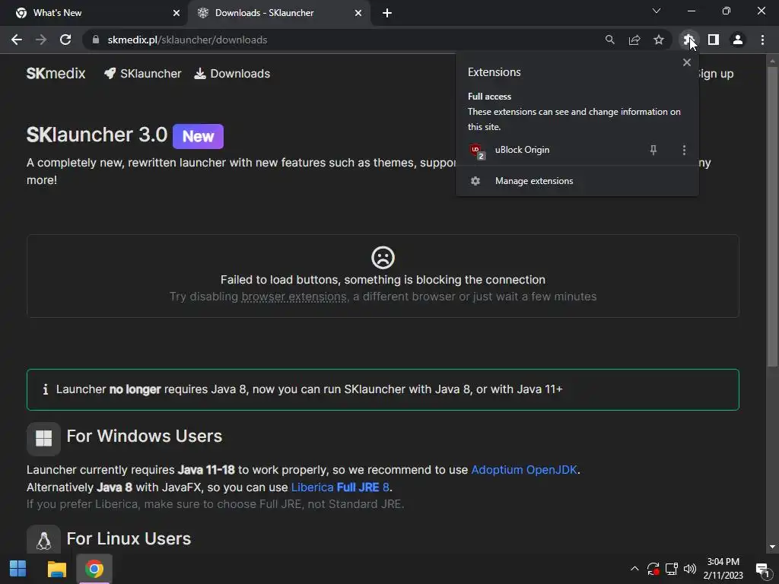Pin uBlock Origin to toolbar
The width and height of the screenshot is (779, 584).
[x=653, y=150]
